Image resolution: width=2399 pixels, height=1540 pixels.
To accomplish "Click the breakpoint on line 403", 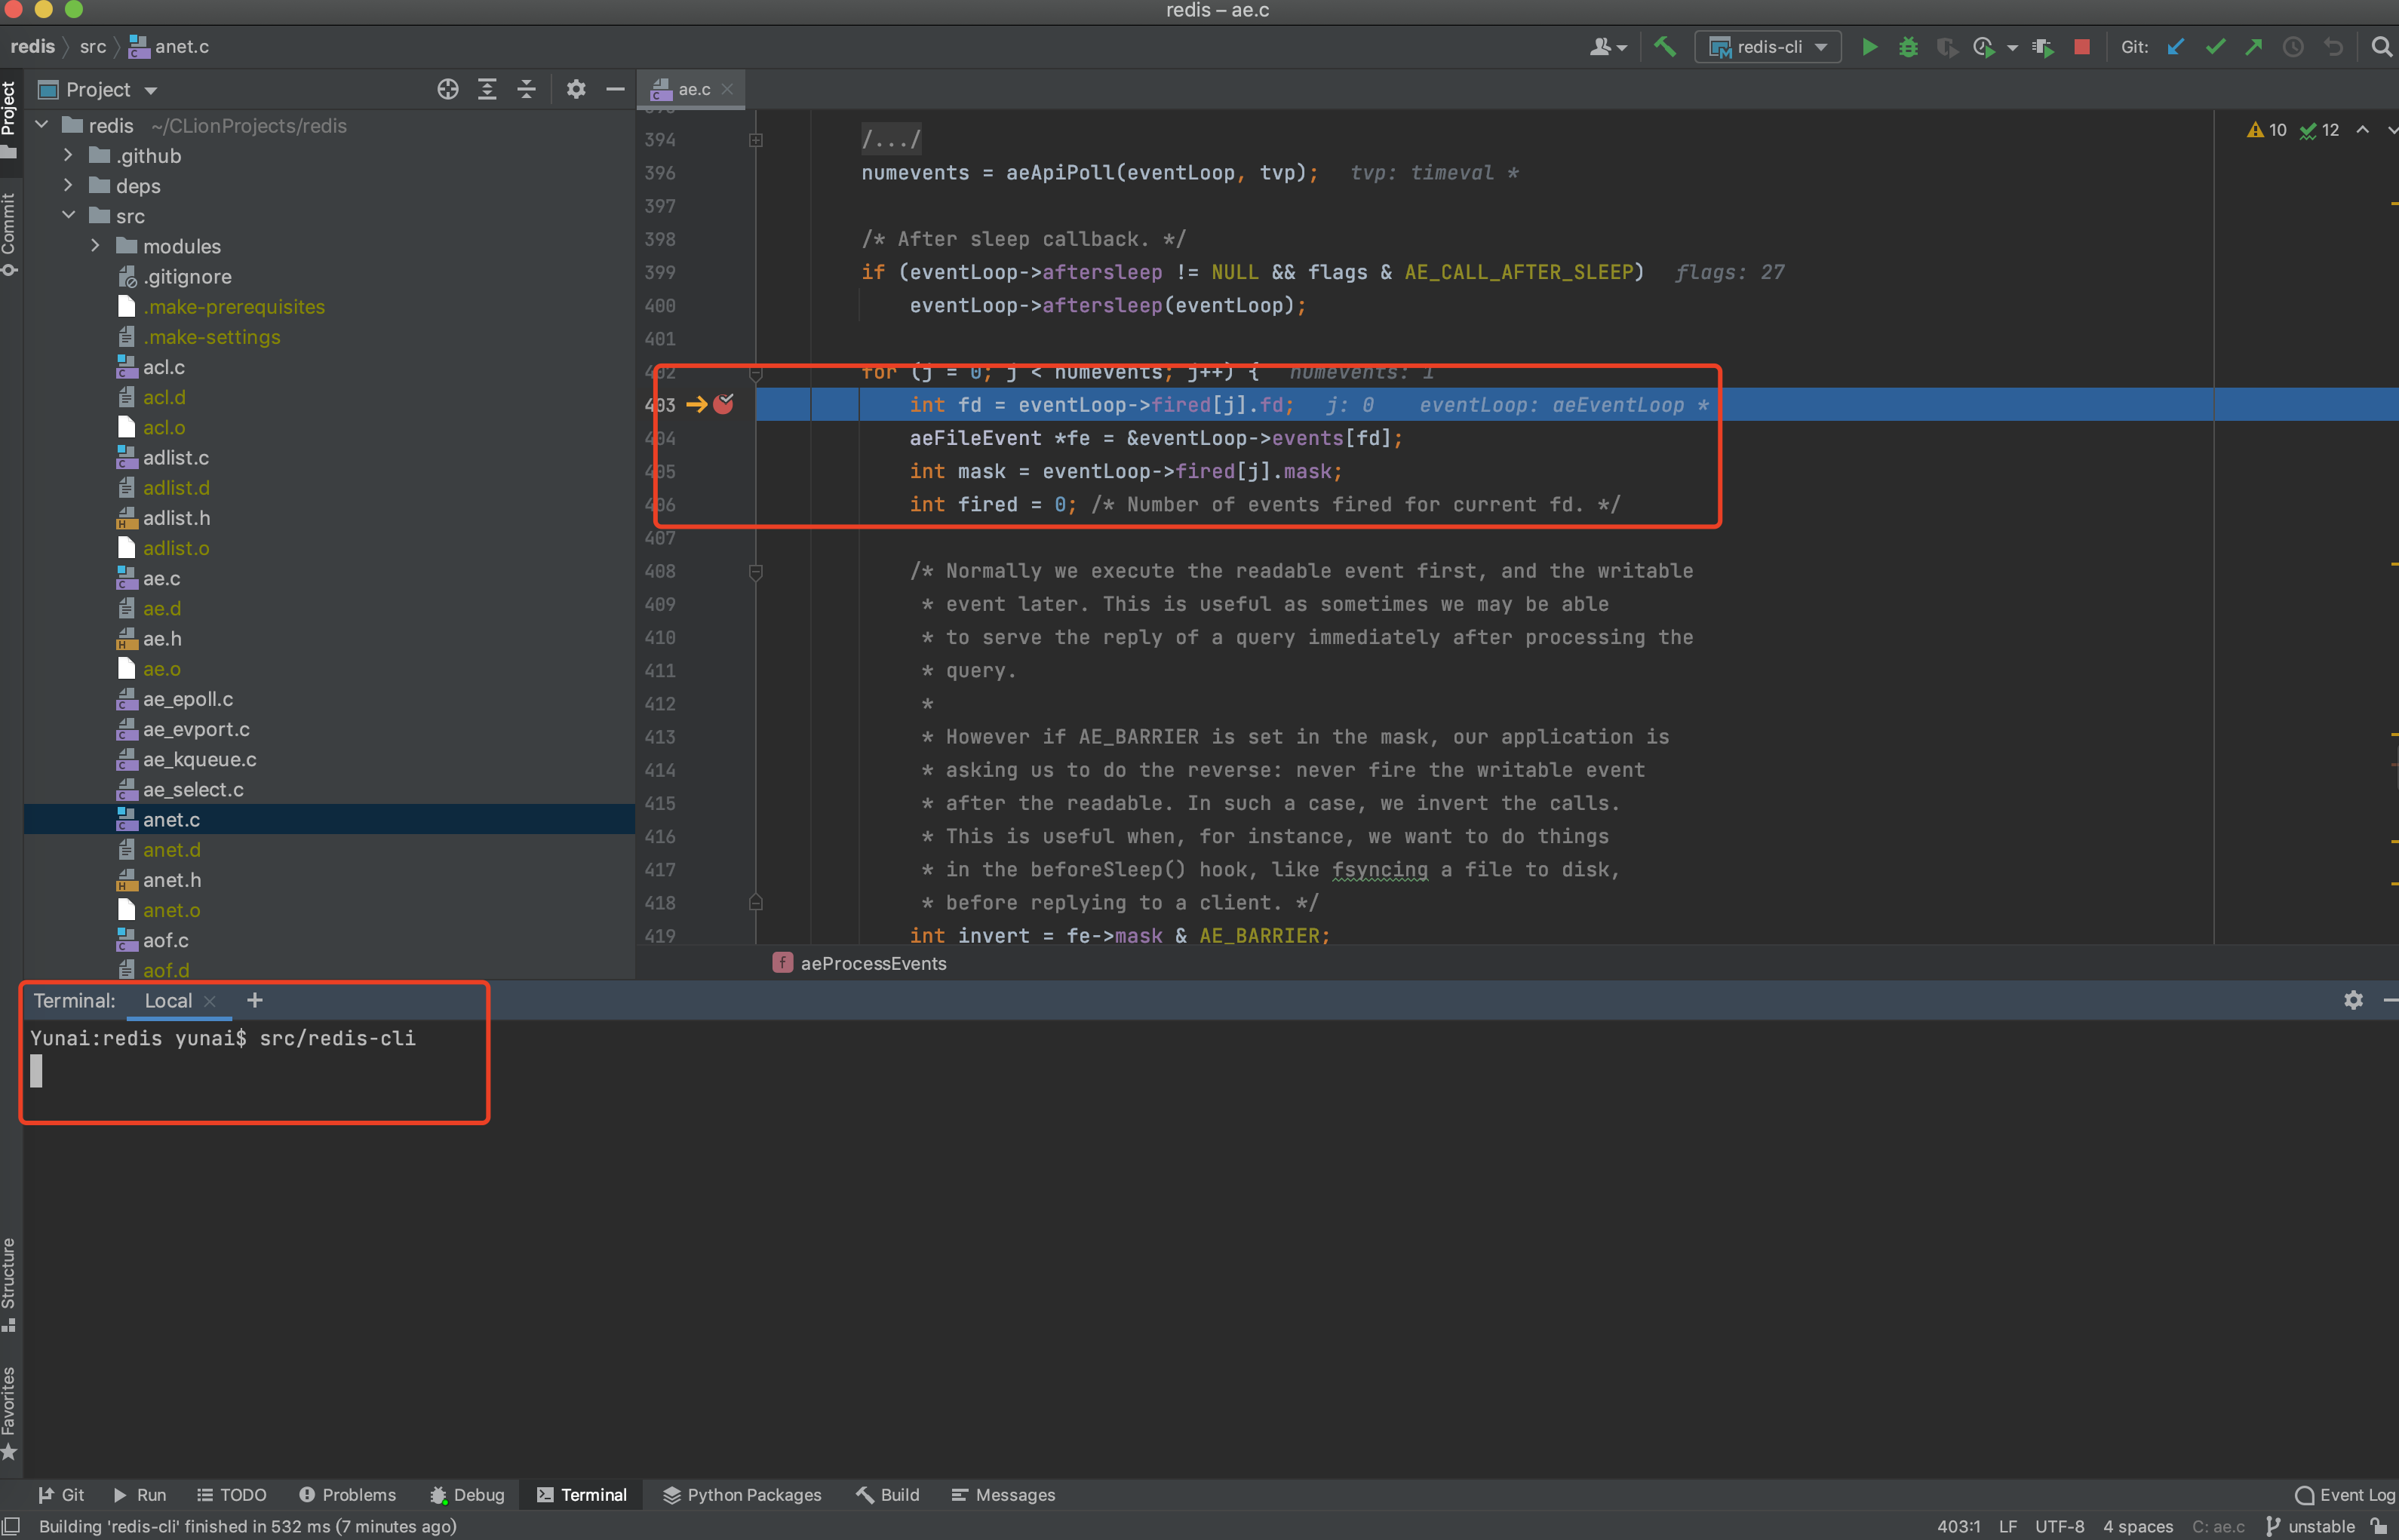I will click(x=723, y=404).
